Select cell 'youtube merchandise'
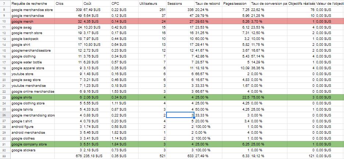This screenshot has height=159, width=344. tap(32, 85)
